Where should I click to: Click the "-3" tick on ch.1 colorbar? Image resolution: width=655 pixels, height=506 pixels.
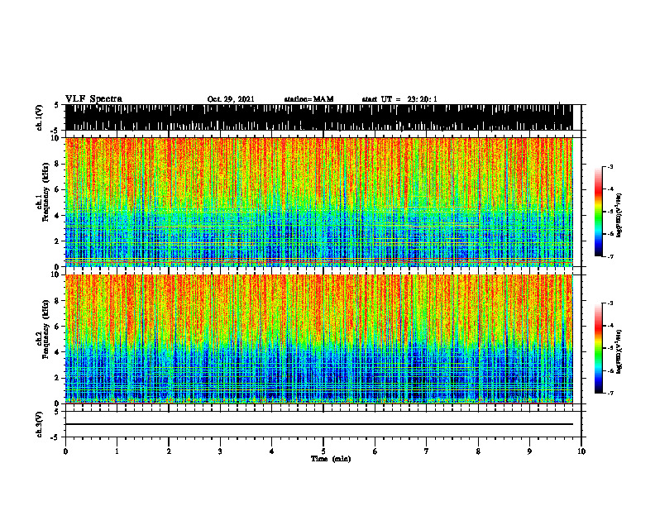[x=610, y=166]
